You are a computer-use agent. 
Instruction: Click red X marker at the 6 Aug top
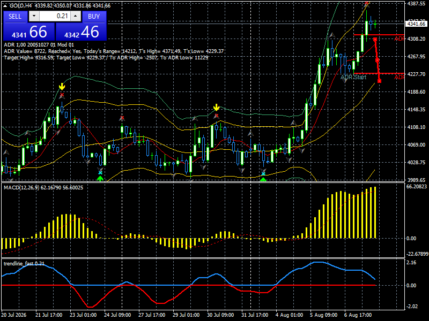pyautogui.click(x=367, y=4)
